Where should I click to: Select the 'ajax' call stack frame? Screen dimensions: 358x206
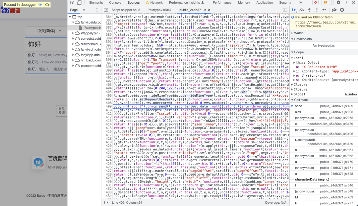[324, 112]
